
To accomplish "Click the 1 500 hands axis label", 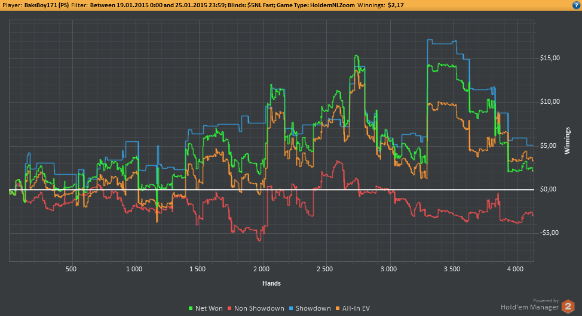I will click(x=197, y=269).
